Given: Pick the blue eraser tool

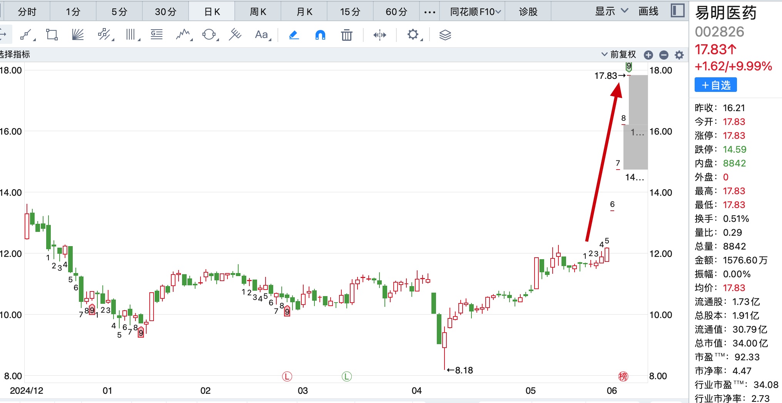Looking at the screenshot, I should [x=294, y=35].
